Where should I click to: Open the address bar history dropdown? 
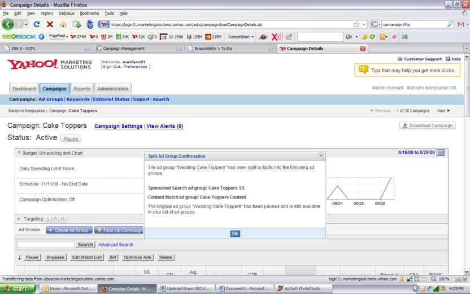(x=364, y=24)
